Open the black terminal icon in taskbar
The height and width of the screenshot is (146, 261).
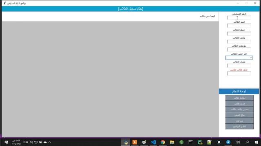(x=190, y=142)
